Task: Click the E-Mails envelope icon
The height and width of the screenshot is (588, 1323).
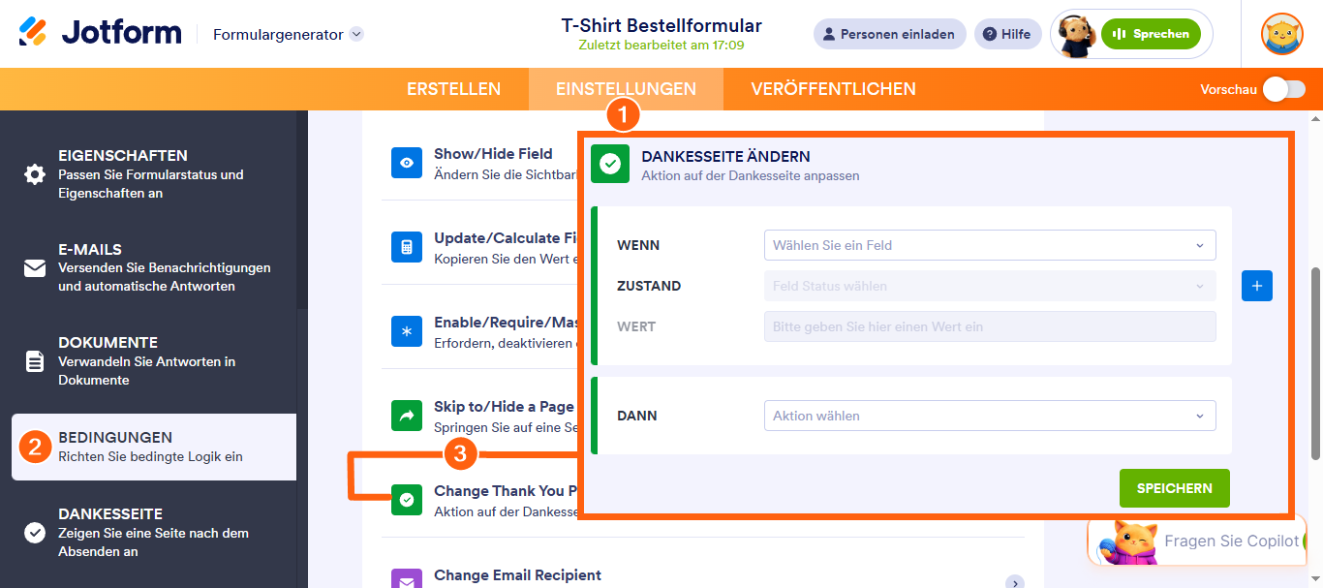Action: point(35,268)
